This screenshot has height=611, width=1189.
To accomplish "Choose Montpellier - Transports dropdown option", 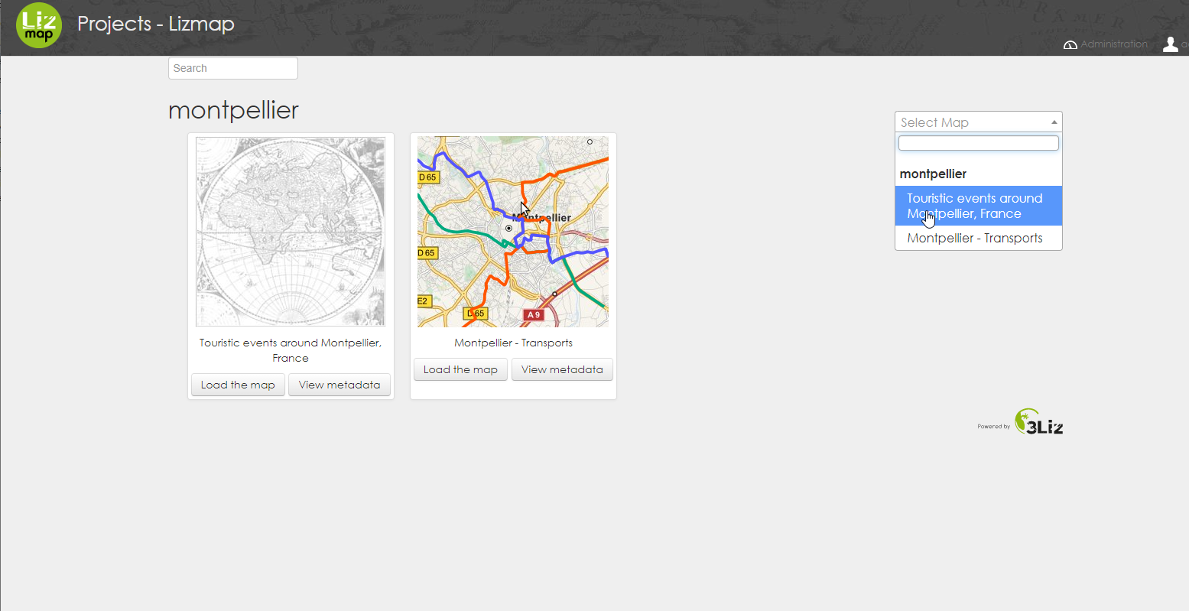I will click(x=979, y=238).
